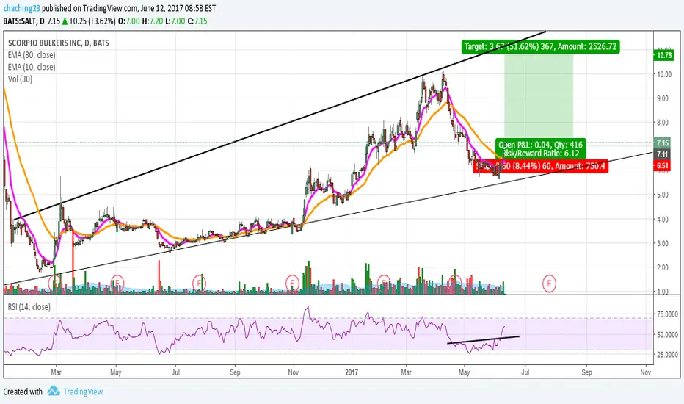The width and height of the screenshot is (684, 404).
Task: Click the L:7.00 low value in header
Action: coord(175,21)
